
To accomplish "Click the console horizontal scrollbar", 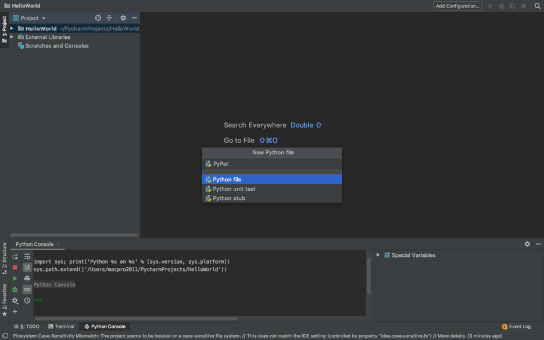I will coord(137,318).
